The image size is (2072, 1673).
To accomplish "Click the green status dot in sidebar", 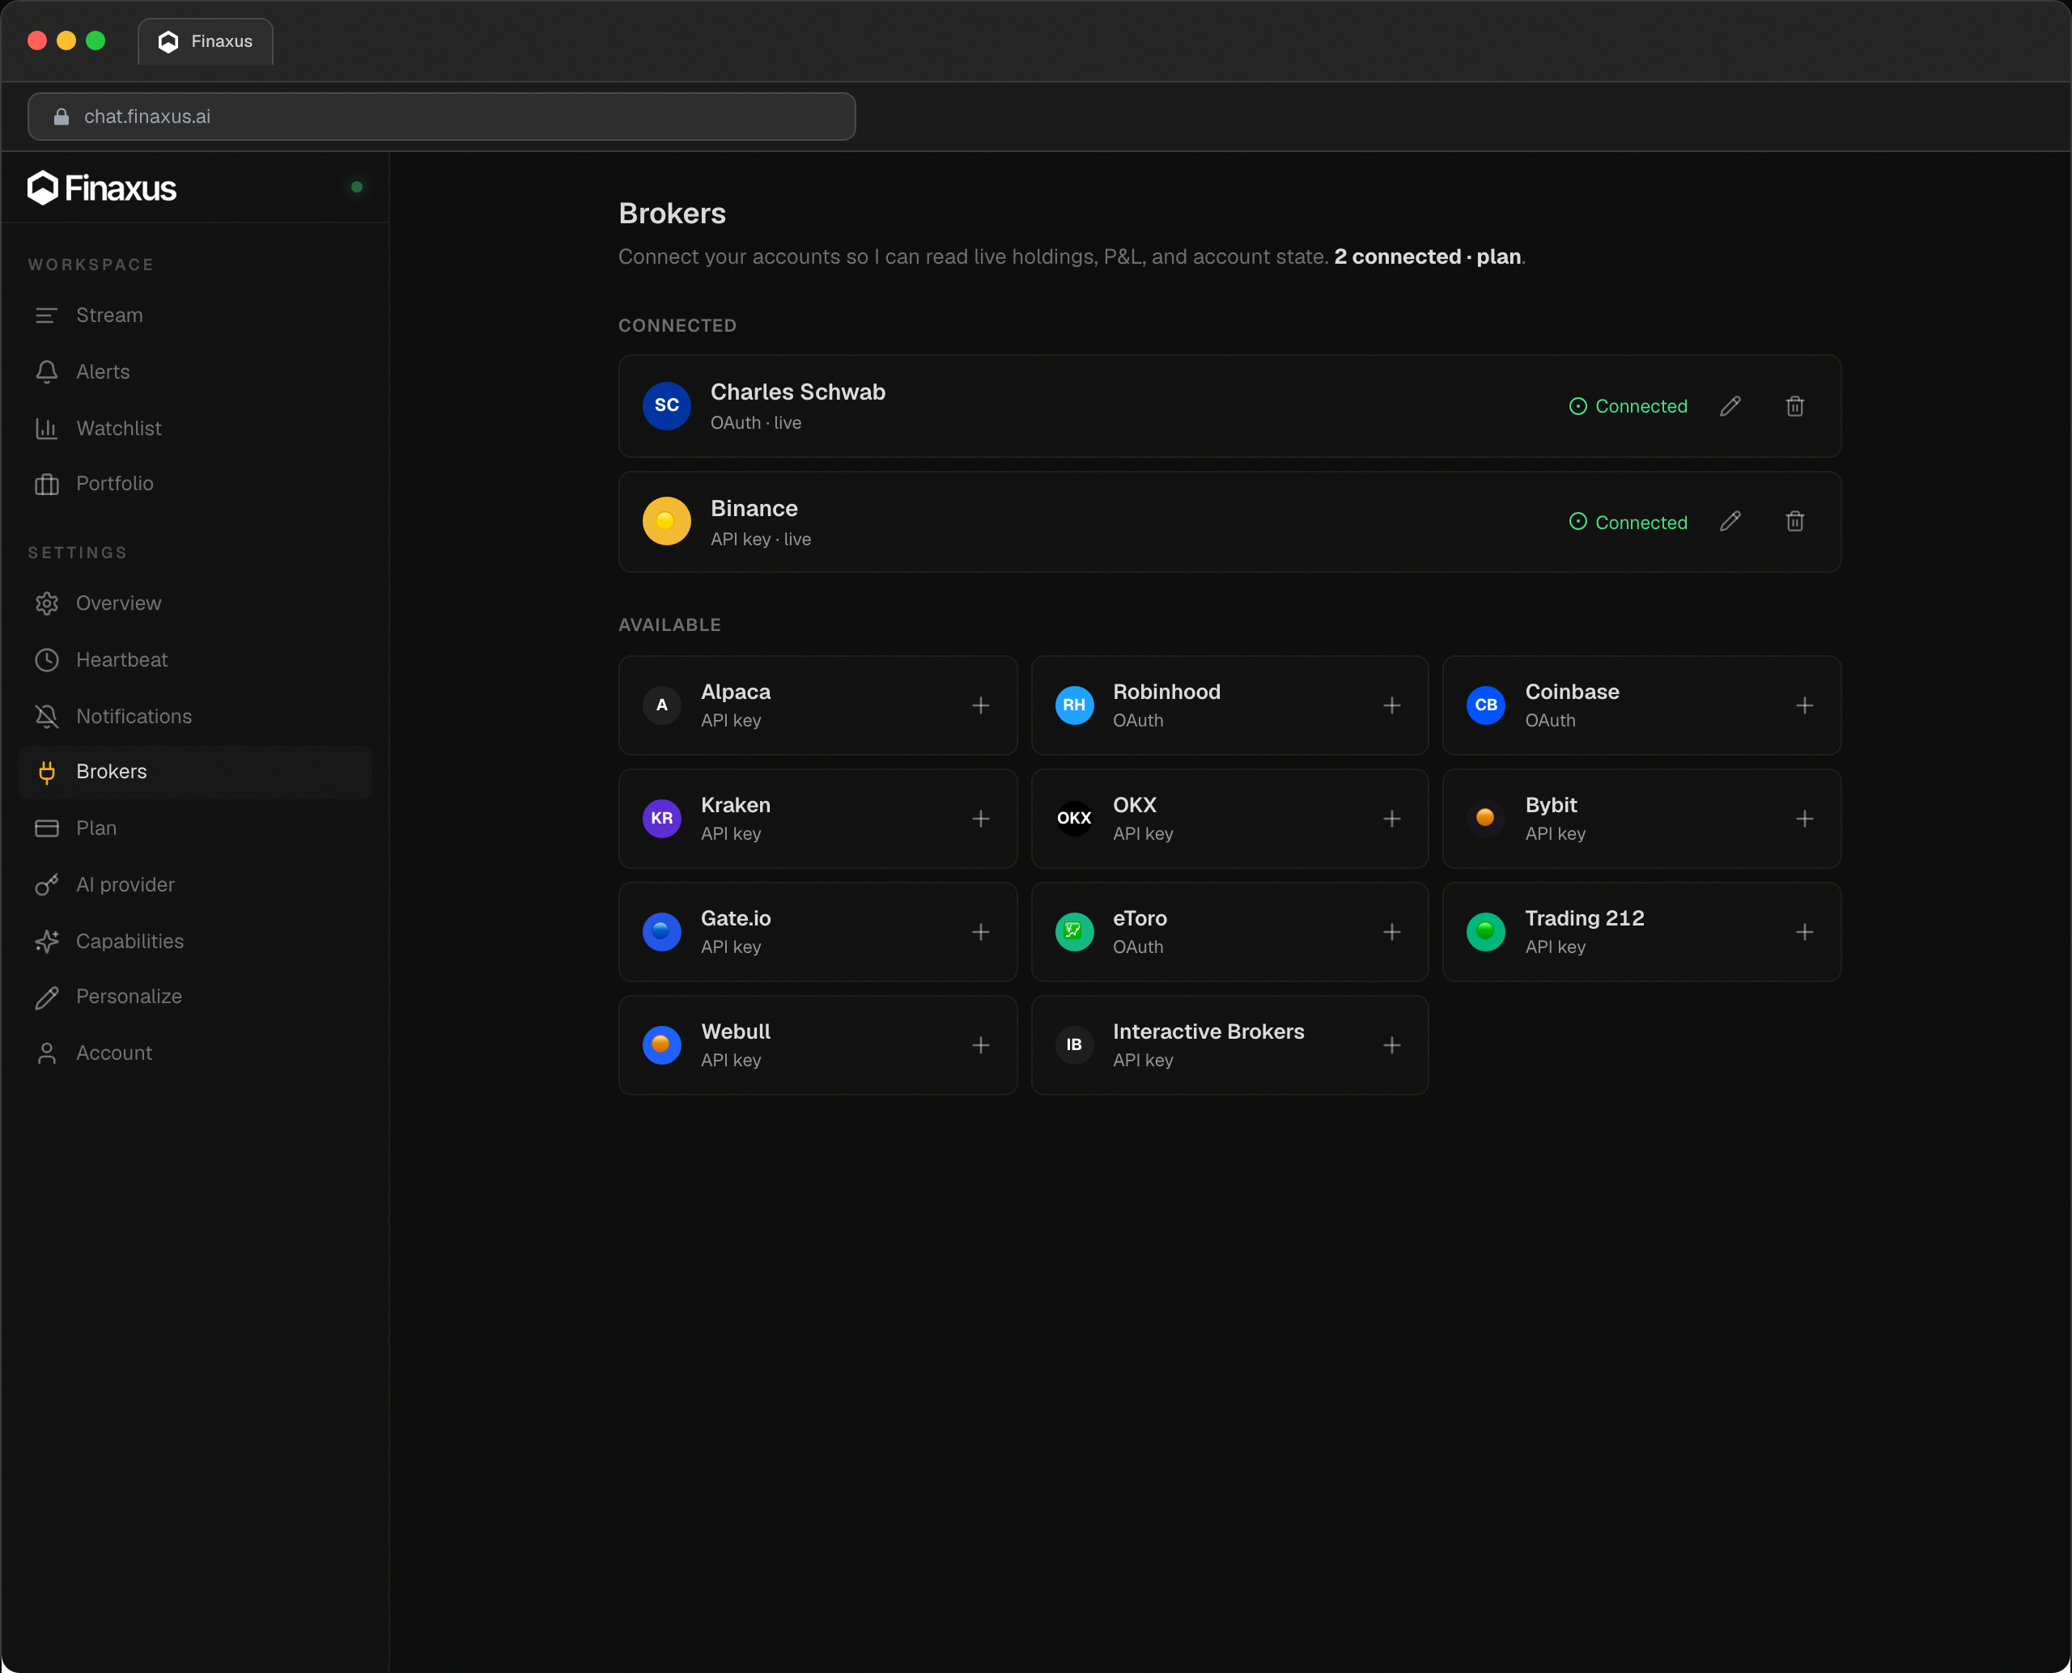I will click(x=357, y=187).
